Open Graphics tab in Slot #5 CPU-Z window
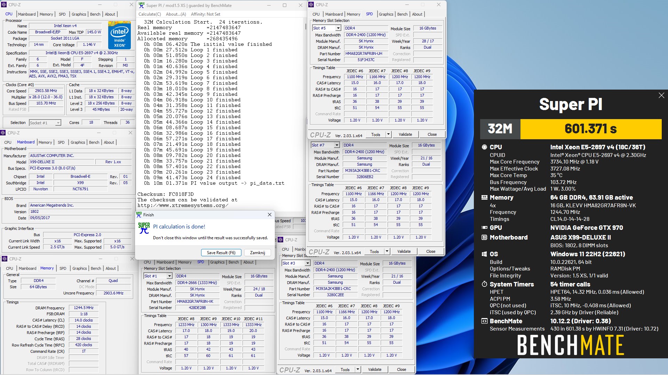Screen dimensions: 668x375 coord(386,14)
